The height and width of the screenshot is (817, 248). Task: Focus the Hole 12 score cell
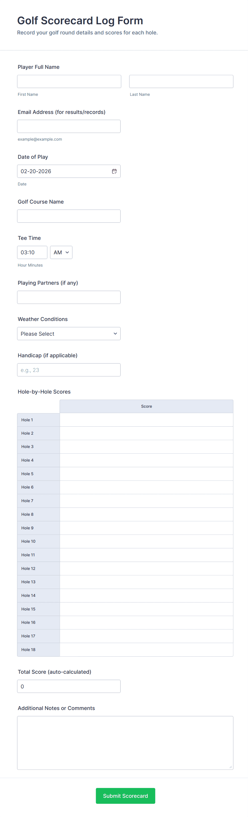pos(146,568)
